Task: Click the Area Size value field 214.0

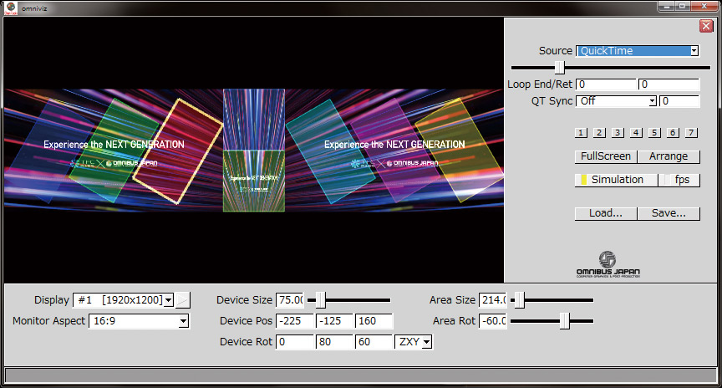Action: click(x=493, y=300)
